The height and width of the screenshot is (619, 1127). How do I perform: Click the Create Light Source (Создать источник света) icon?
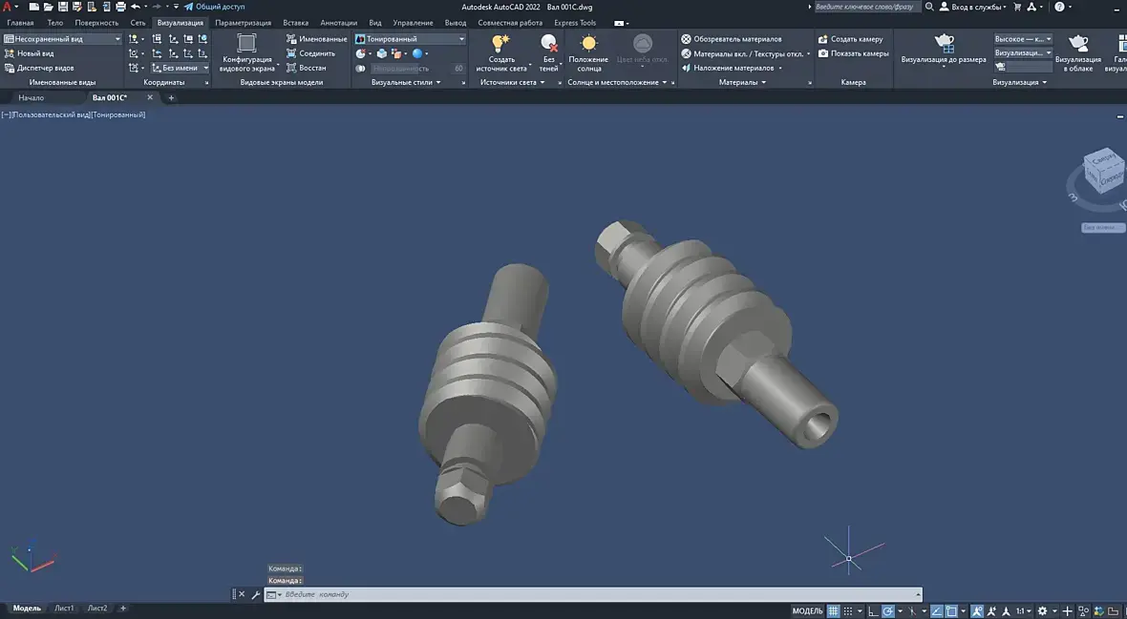[x=500, y=44]
